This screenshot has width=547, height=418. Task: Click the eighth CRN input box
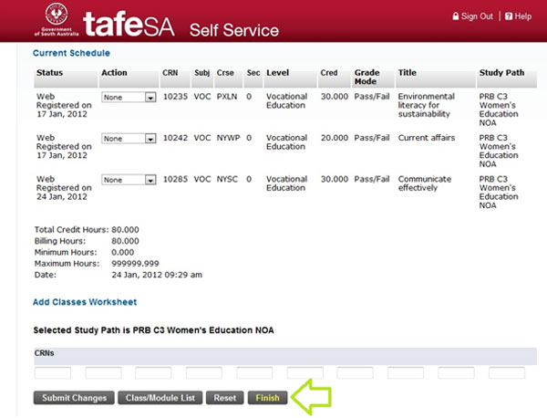click(x=406, y=373)
